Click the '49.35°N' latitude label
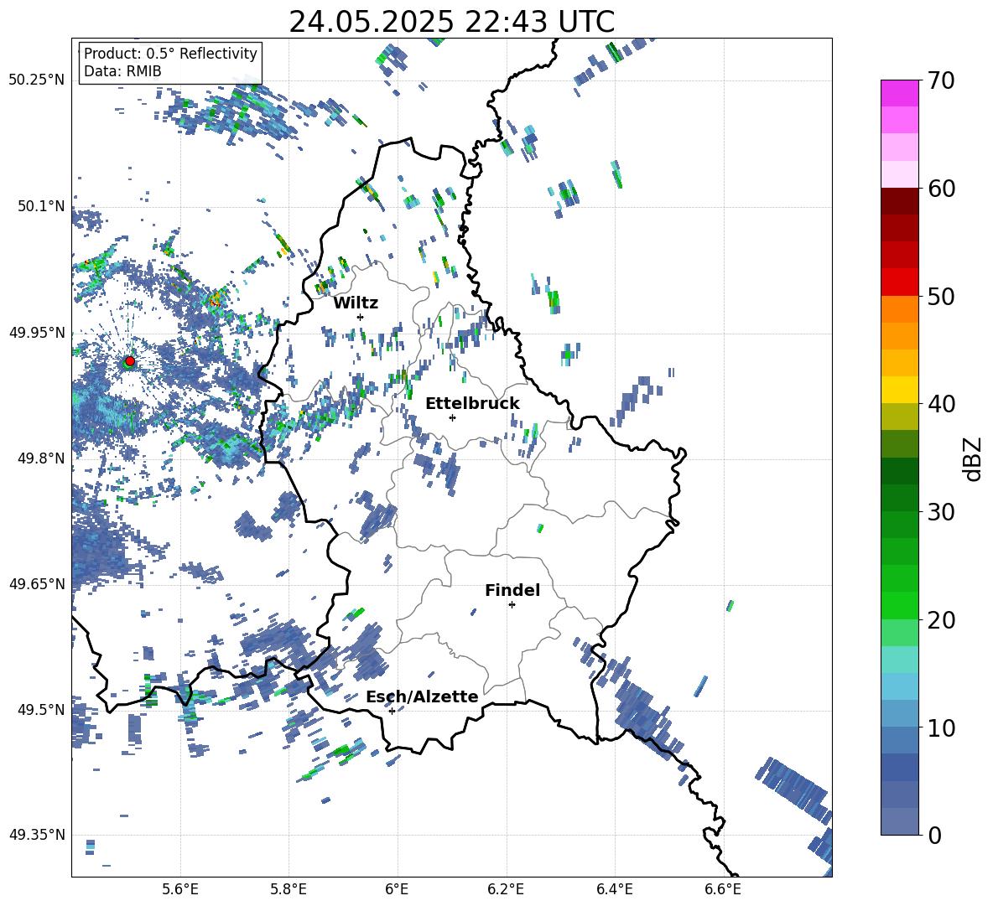The height and width of the screenshot is (906, 993). point(37,835)
